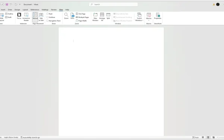
Task: Switch to the Design tab
Action: (x=17, y=10)
